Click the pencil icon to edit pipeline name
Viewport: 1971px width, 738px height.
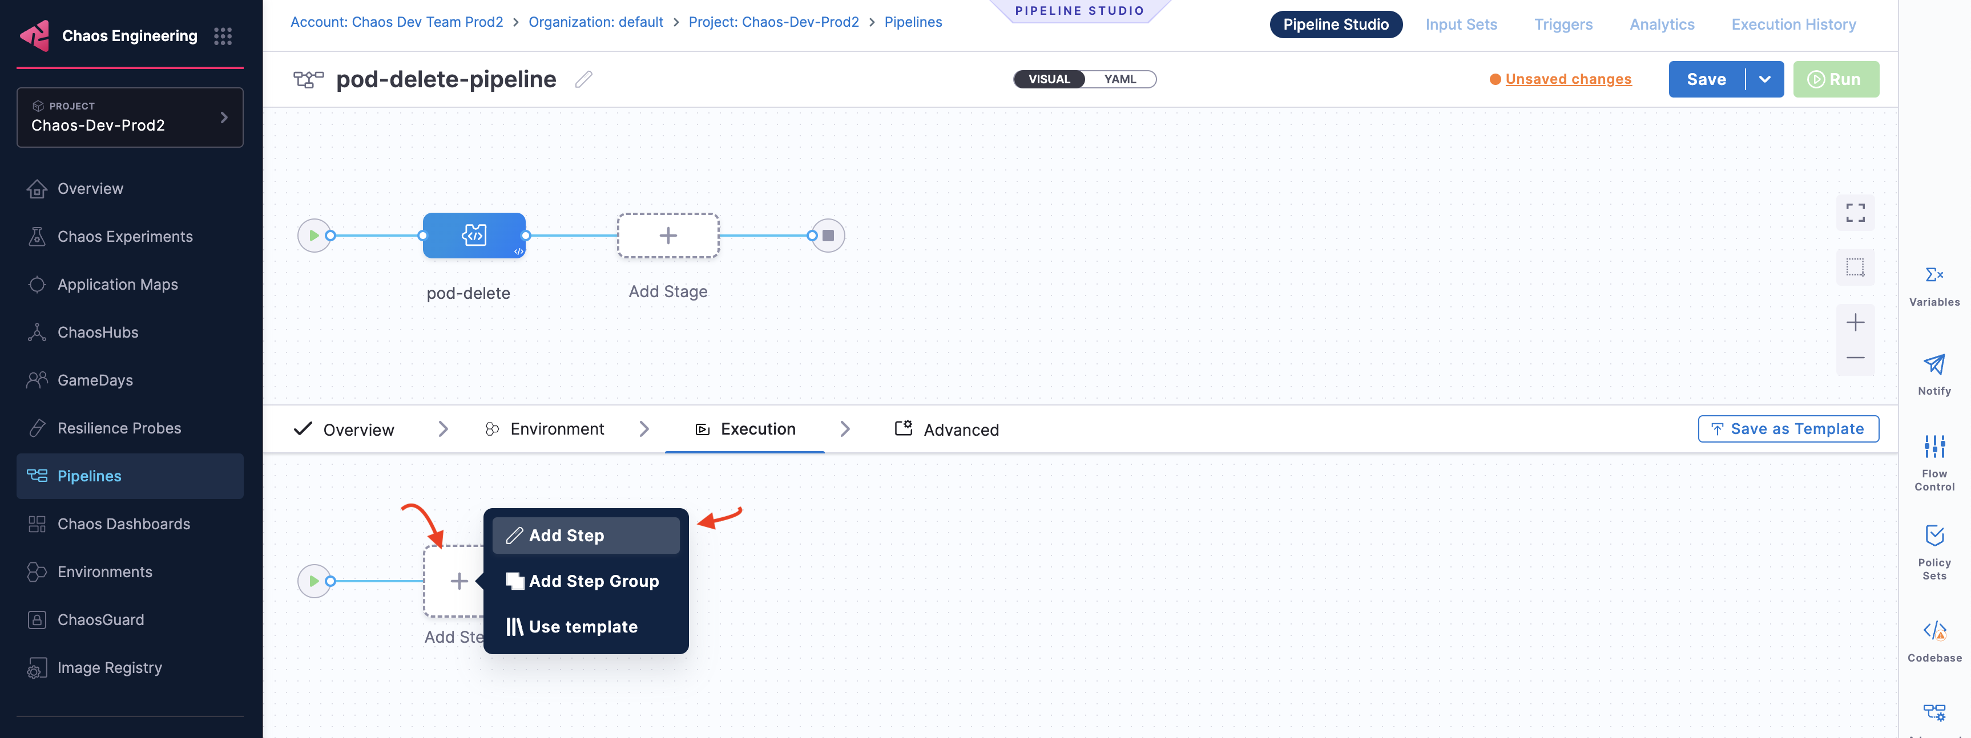584,79
